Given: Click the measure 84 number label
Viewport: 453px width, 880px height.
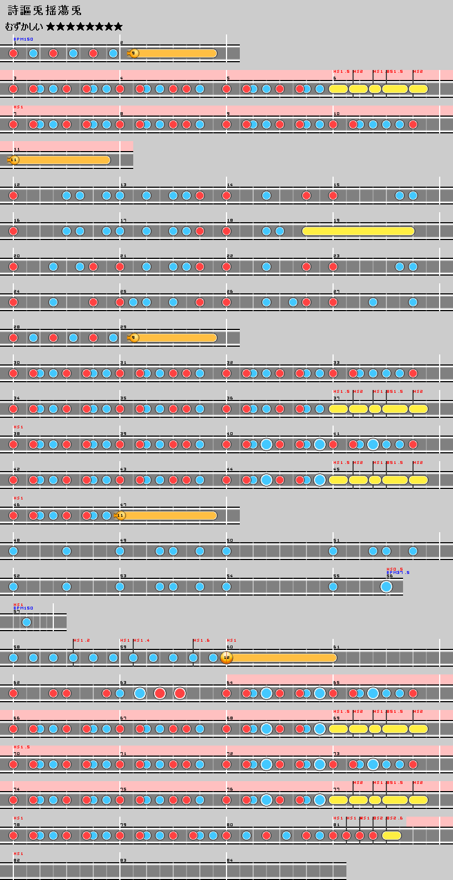Looking at the screenshot, I should pos(230,860).
